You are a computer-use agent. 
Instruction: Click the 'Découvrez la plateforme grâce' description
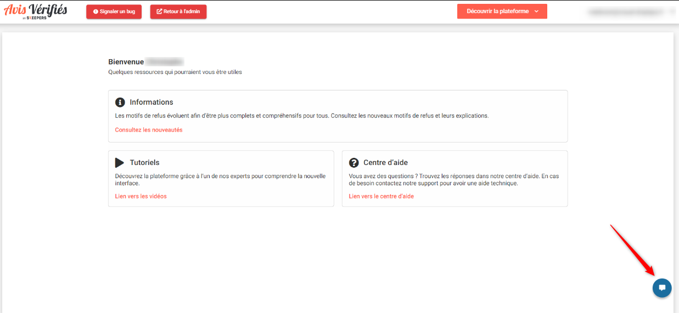[x=221, y=180]
